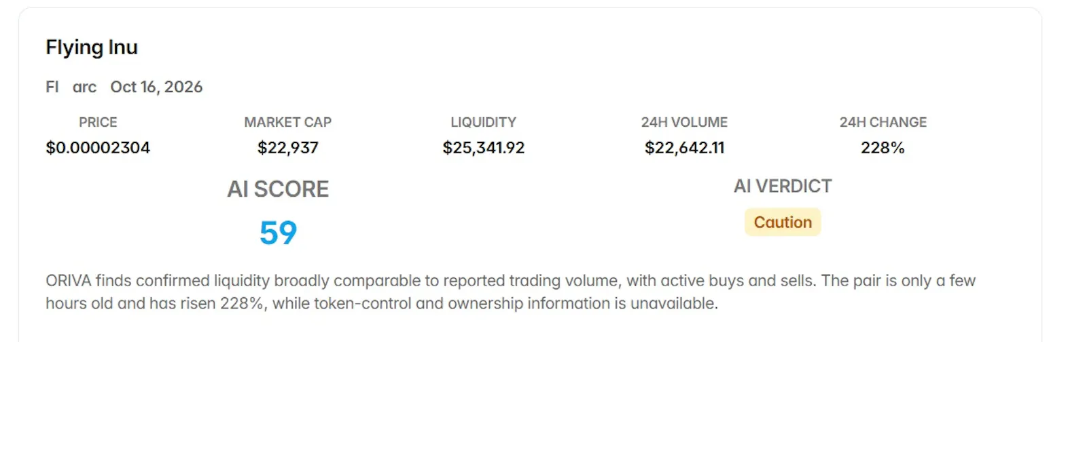Click the yellow Caution verdict badge
The width and height of the screenshot is (1087, 466).
pyautogui.click(x=783, y=222)
